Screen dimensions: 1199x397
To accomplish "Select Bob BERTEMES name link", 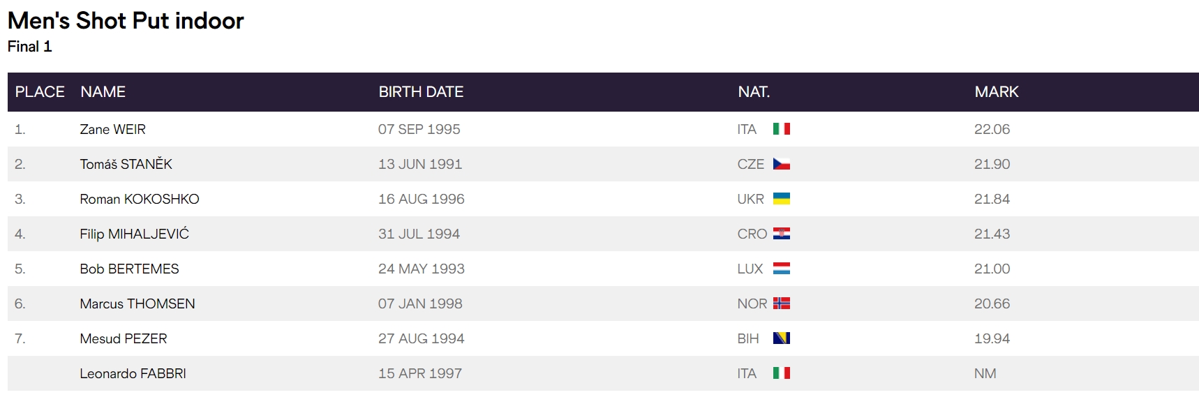I will [129, 269].
